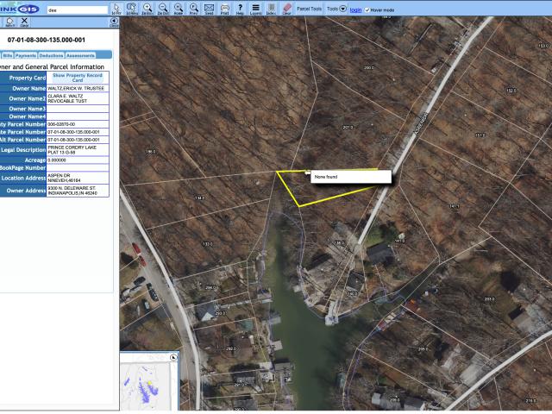The image size is (552, 414).
Task: Open the Send email envelope tool
Action: click(x=210, y=9)
